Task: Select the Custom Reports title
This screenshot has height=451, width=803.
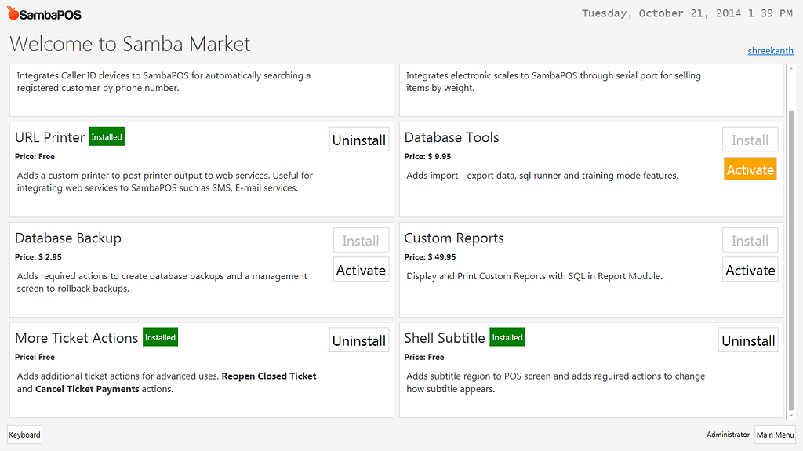Action: coord(454,238)
